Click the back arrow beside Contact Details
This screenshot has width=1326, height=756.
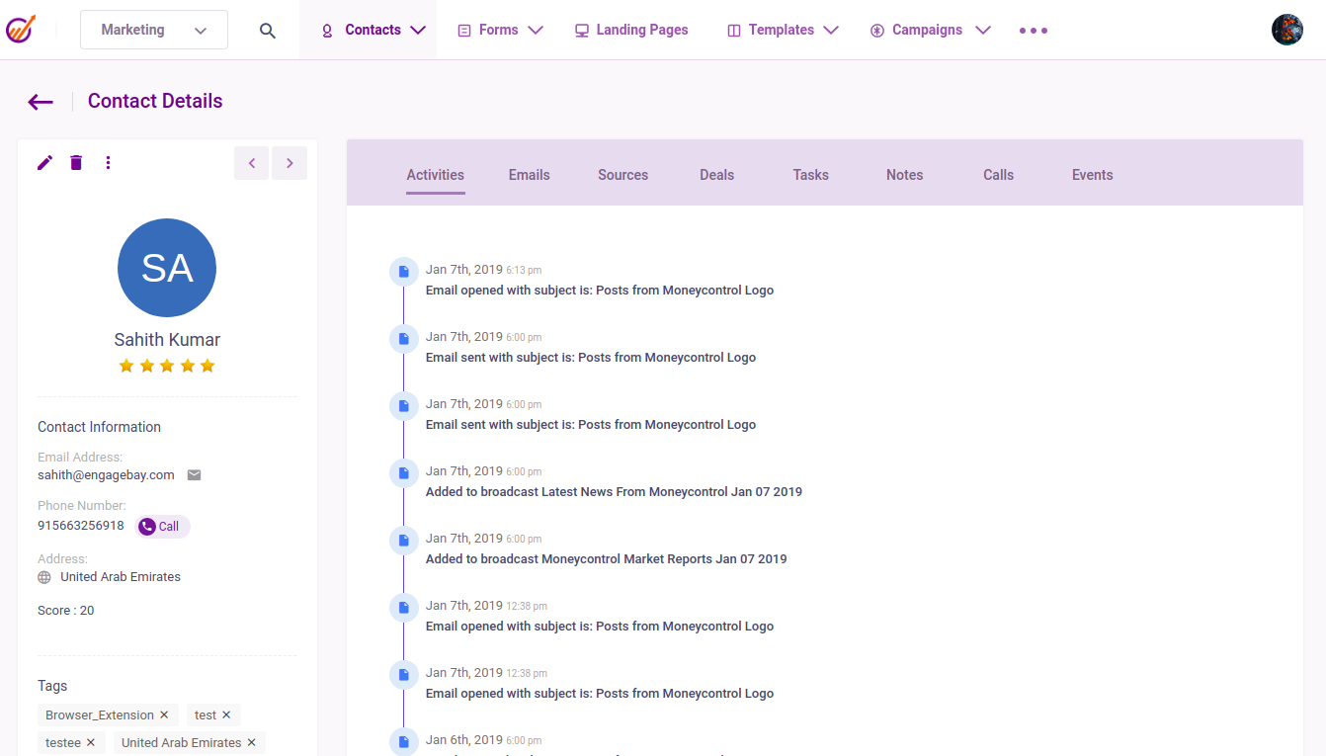tap(40, 101)
